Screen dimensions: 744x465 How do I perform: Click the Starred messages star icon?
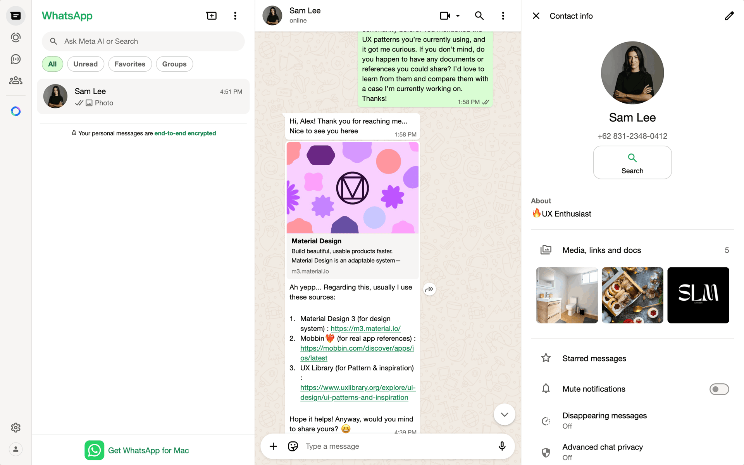pyautogui.click(x=546, y=358)
